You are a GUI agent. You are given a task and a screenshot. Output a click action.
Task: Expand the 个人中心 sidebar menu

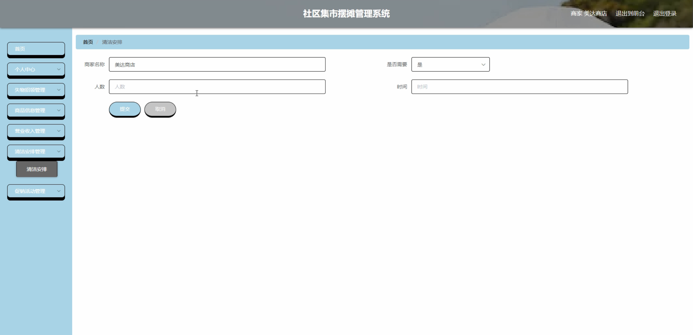(36, 69)
